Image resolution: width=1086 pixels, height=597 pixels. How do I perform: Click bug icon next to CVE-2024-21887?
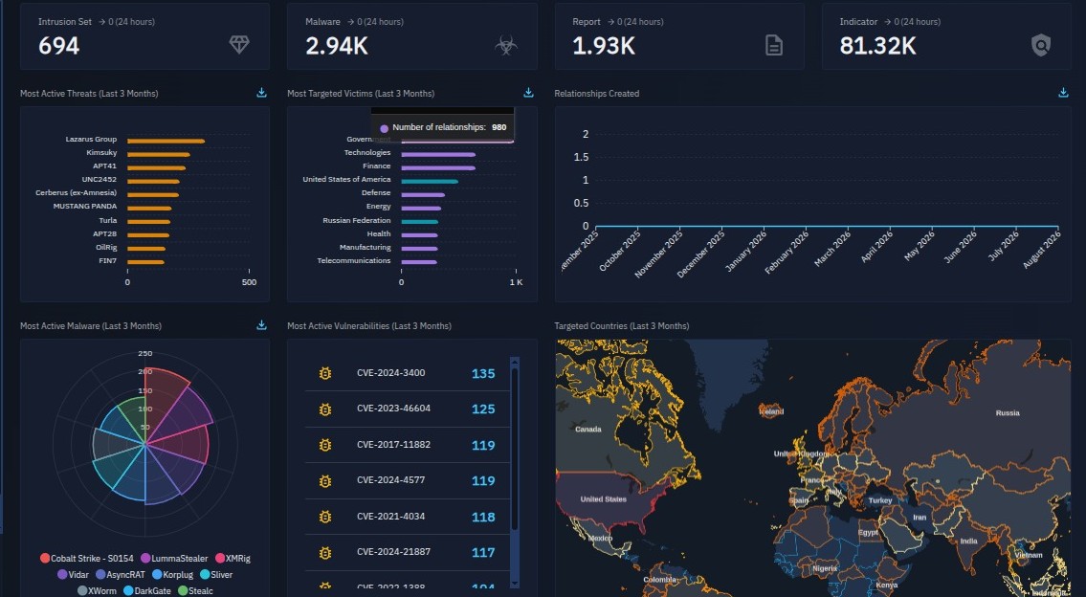coord(325,553)
